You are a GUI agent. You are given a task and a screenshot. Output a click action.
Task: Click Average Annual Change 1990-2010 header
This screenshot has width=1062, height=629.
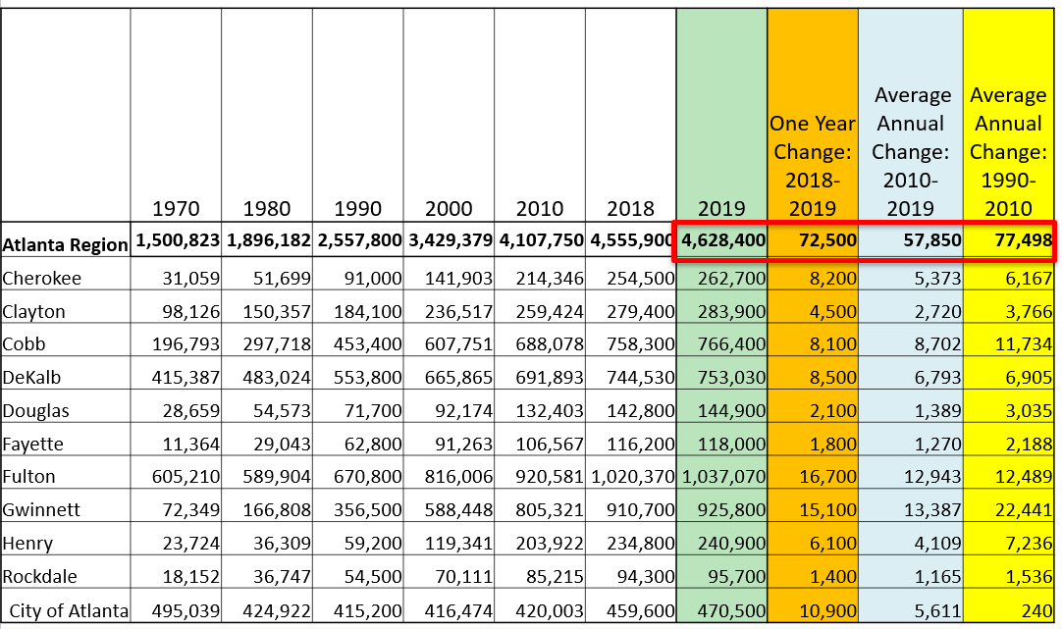point(1008,151)
